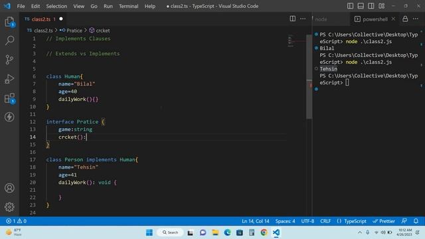The height and width of the screenshot is (239, 425).
Task: Open Google Chrome from taskbar
Action: point(264,232)
